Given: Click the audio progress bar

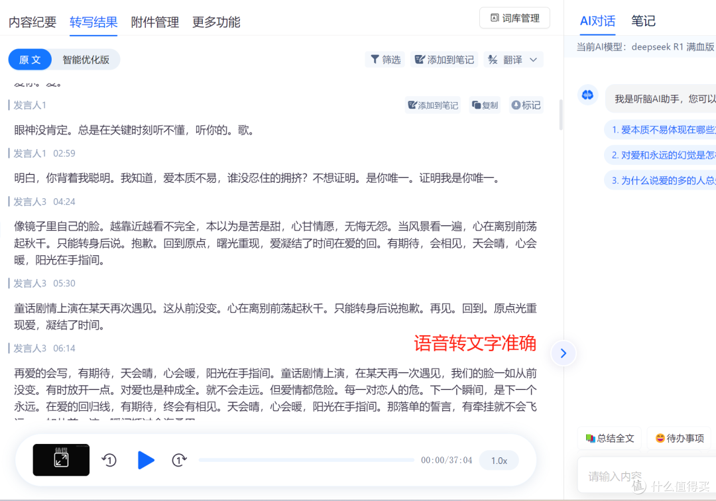Looking at the screenshot, I should pos(306,460).
